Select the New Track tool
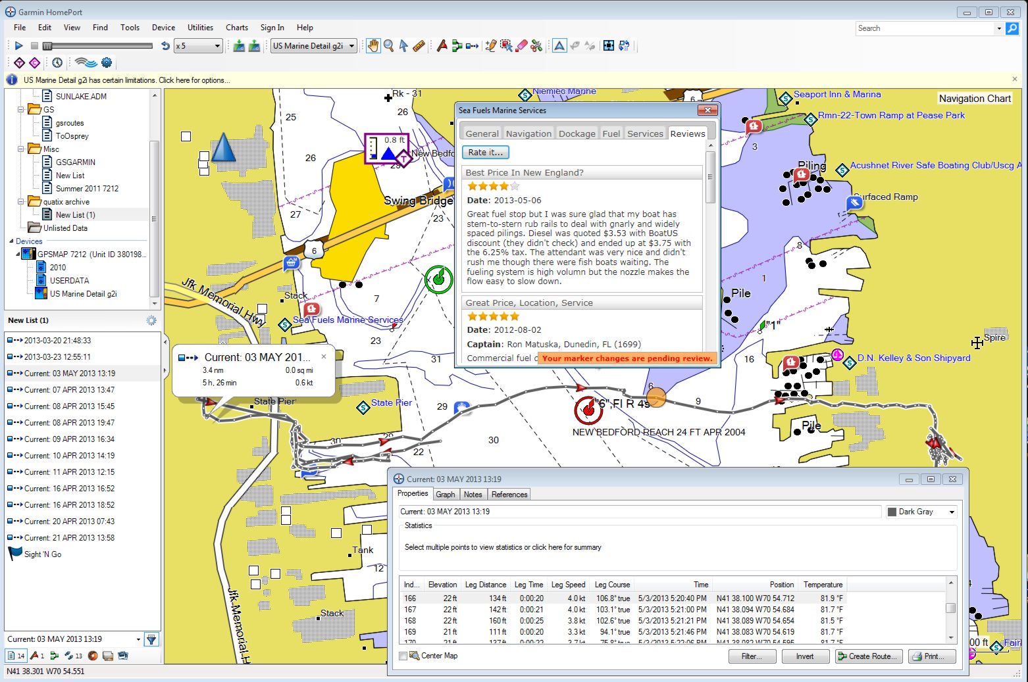This screenshot has height=682, width=1028. (472, 45)
